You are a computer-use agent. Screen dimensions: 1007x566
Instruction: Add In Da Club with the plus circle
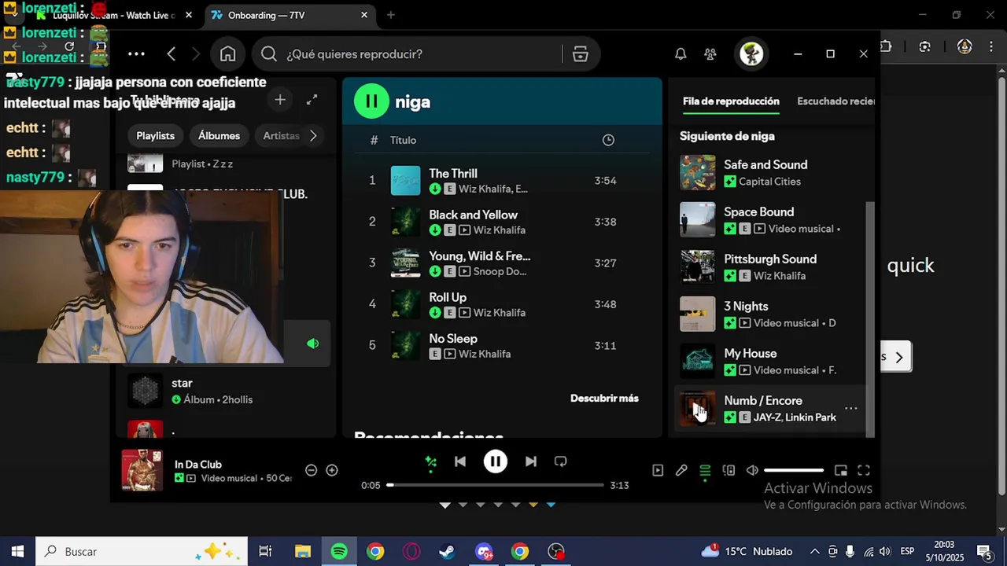pos(332,470)
